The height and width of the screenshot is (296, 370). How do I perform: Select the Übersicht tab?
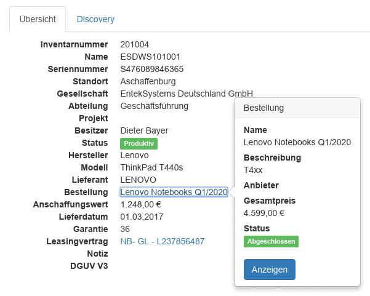38,19
